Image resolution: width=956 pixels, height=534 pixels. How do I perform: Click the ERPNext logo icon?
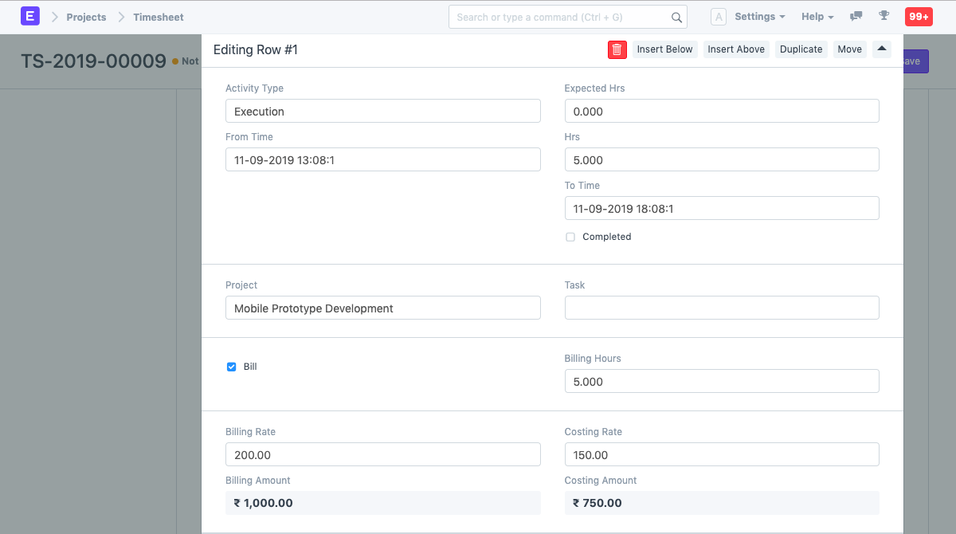[x=29, y=16]
